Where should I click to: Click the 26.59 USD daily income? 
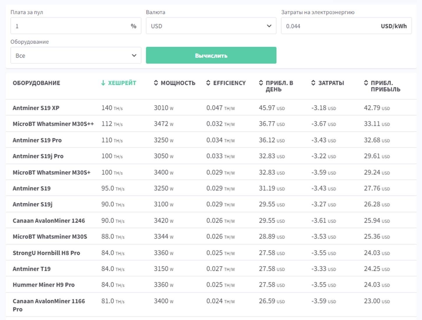(272, 301)
